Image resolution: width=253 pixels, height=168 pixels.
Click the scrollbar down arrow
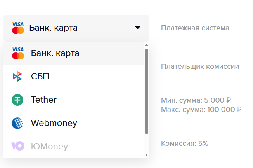click(146, 154)
